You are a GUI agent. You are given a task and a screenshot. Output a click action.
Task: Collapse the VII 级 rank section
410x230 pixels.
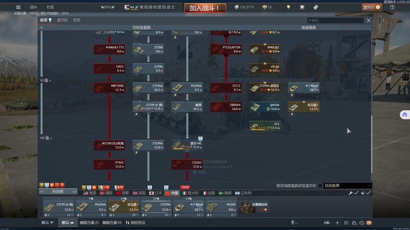[46, 81]
